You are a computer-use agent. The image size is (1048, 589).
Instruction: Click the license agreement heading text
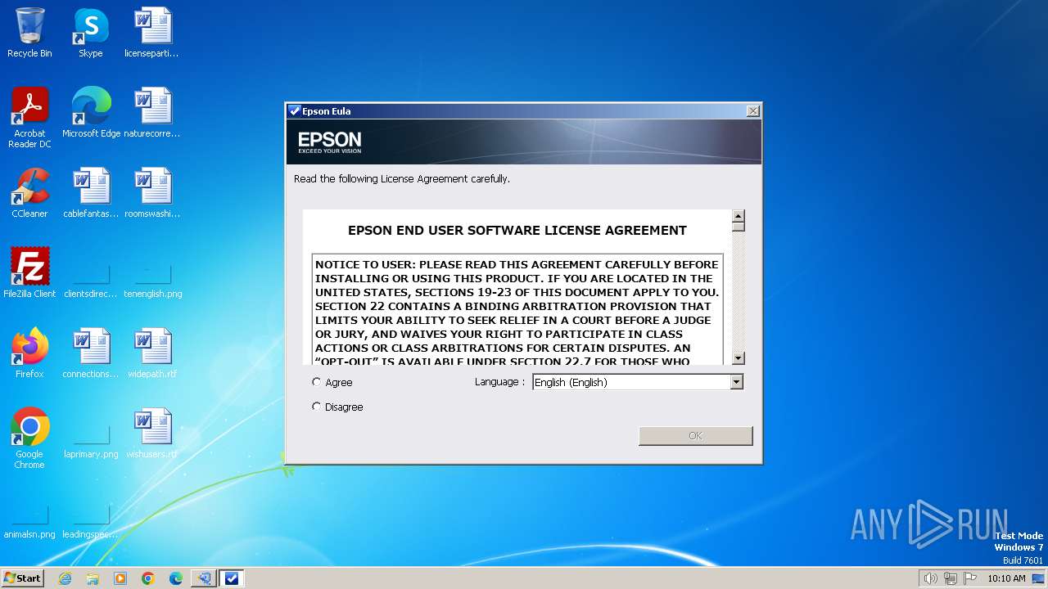517,231
